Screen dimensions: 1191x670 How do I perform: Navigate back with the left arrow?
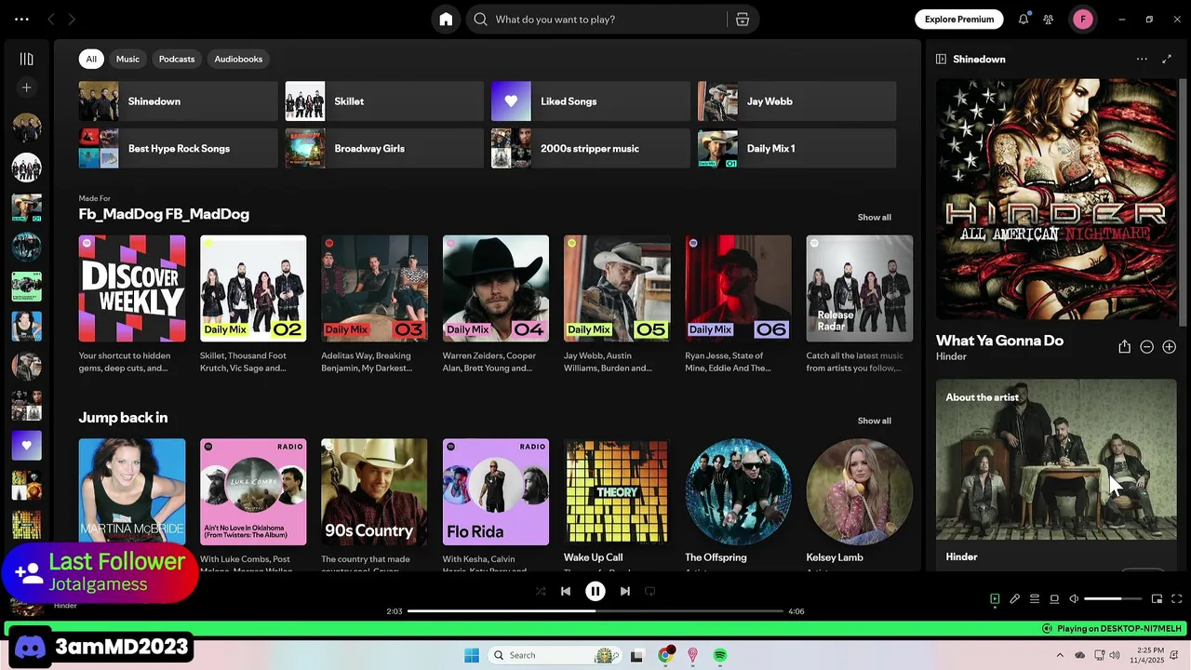pos(51,20)
